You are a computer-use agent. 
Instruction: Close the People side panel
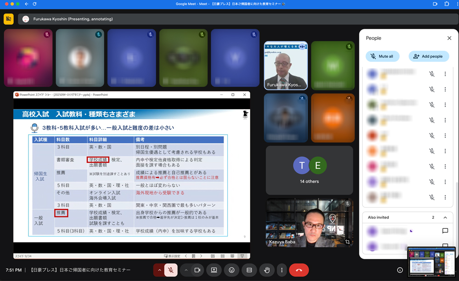pos(449,38)
